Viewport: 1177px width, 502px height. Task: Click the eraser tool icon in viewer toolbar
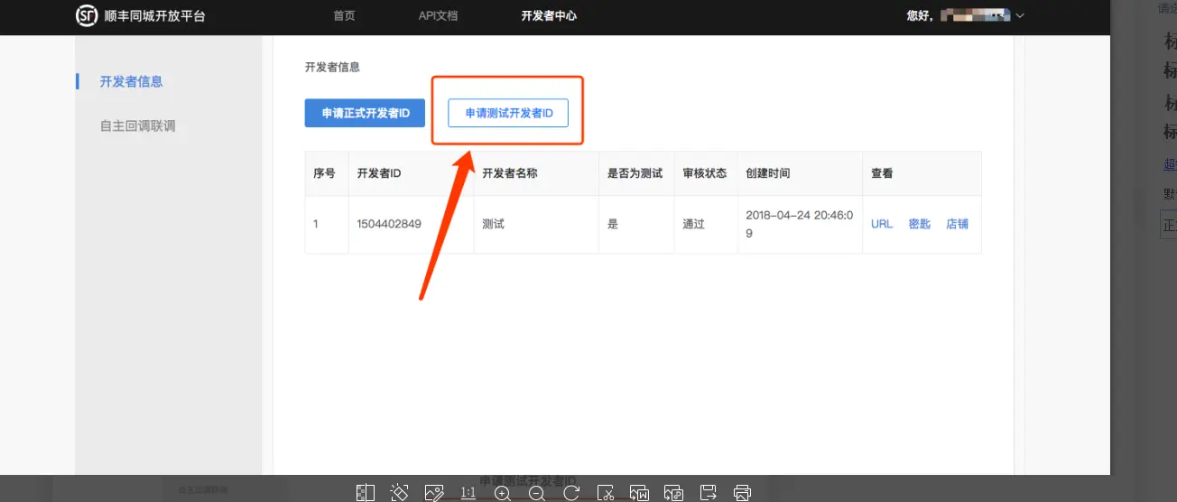[400, 492]
